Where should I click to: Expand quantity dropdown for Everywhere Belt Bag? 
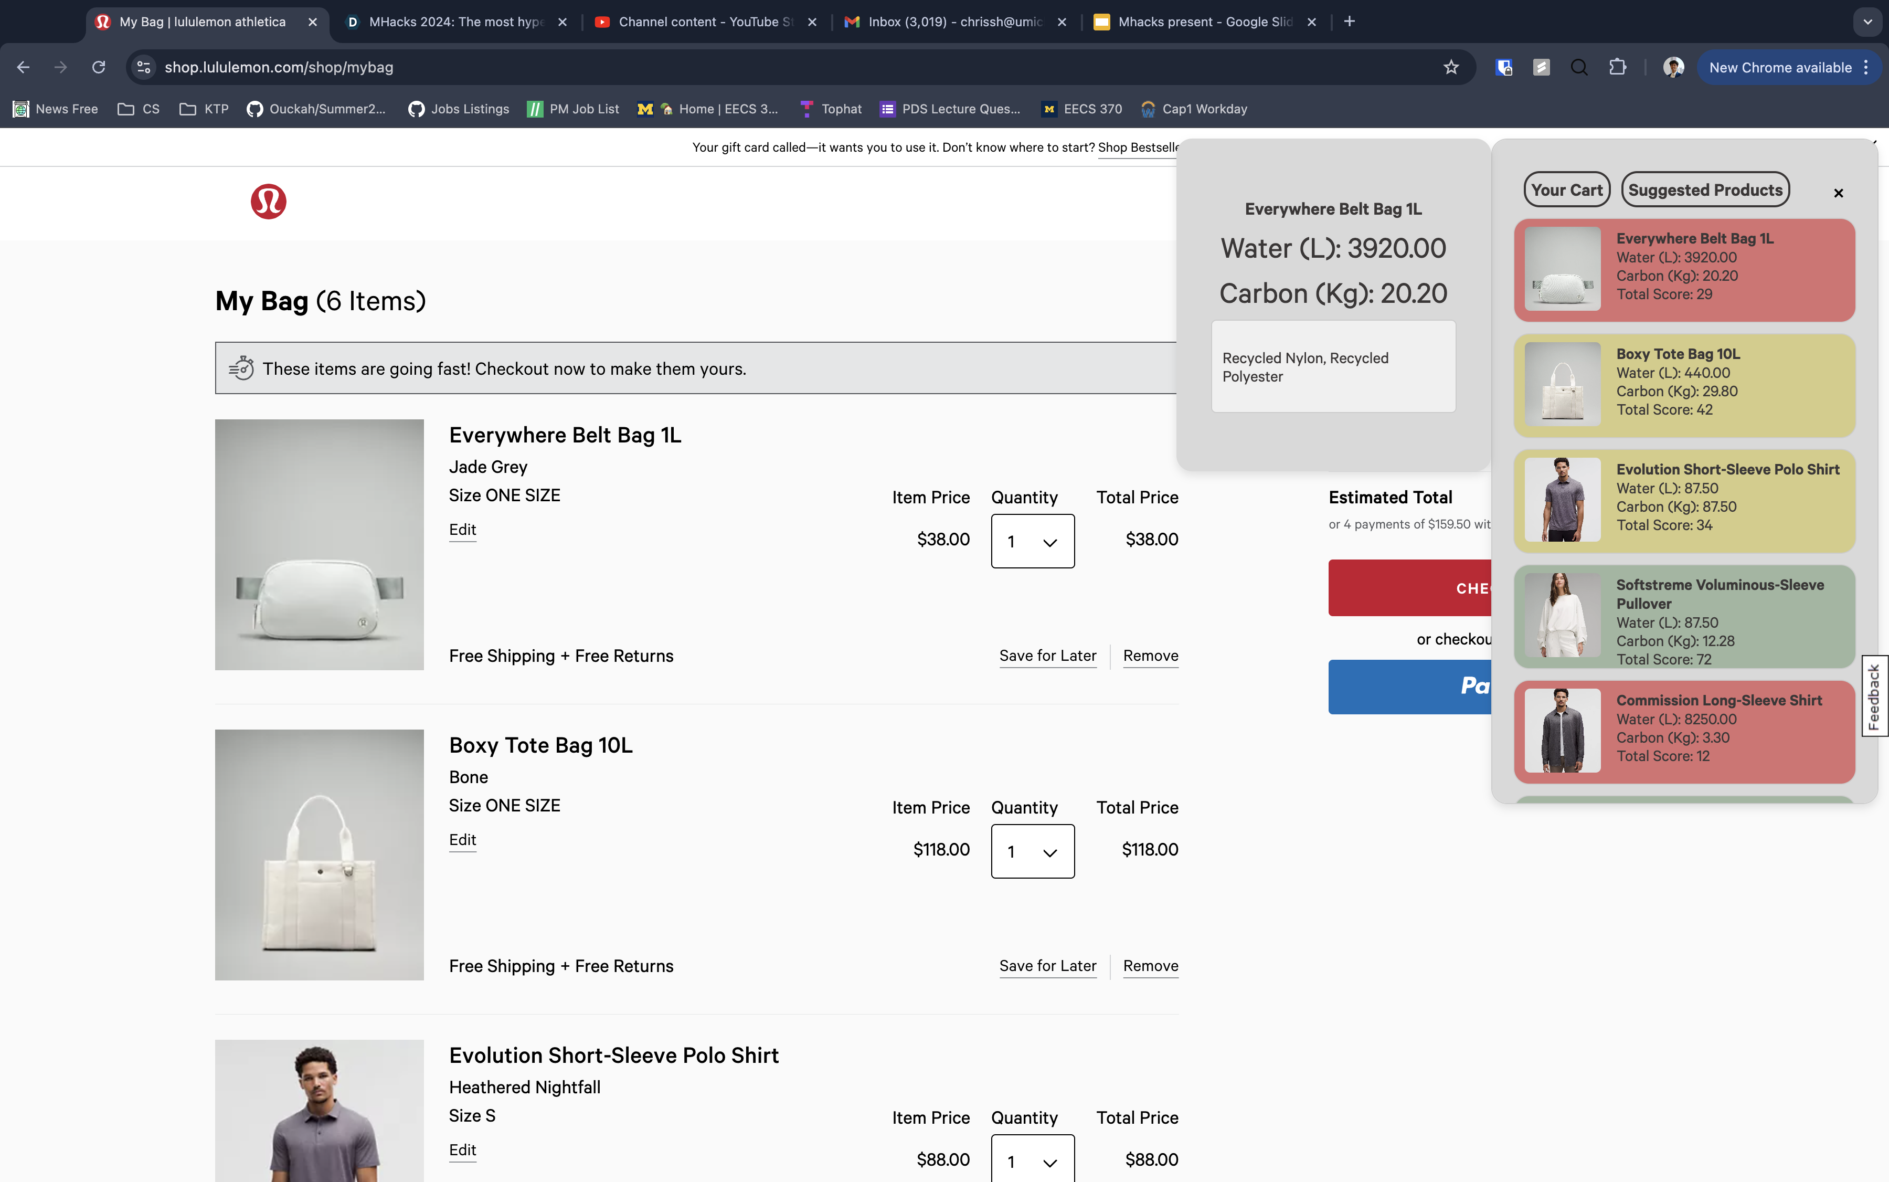click(x=1033, y=541)
